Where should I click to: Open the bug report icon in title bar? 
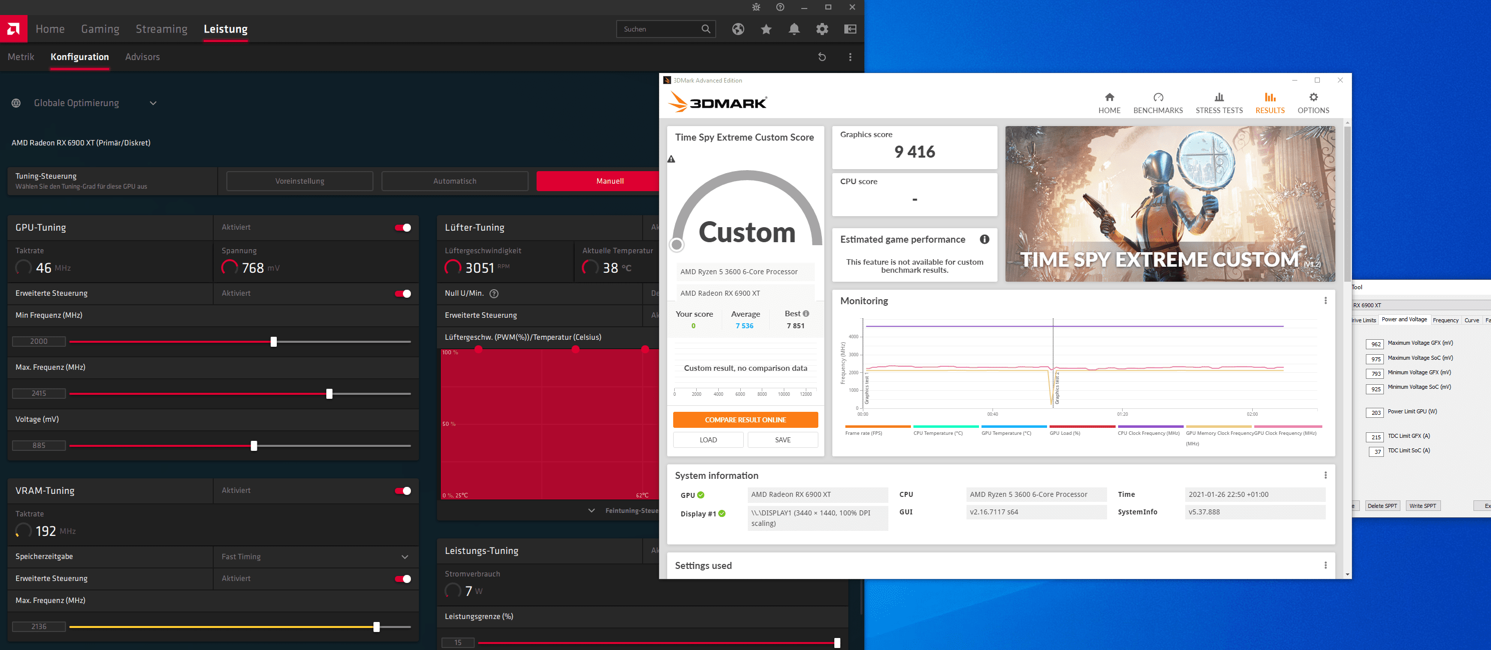pos(756,7)
